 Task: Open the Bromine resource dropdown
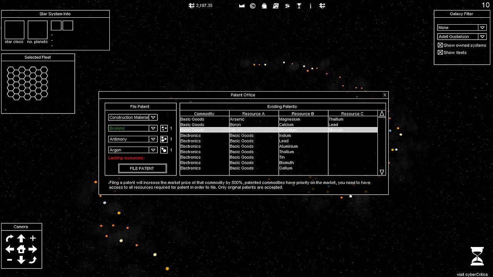153,128
